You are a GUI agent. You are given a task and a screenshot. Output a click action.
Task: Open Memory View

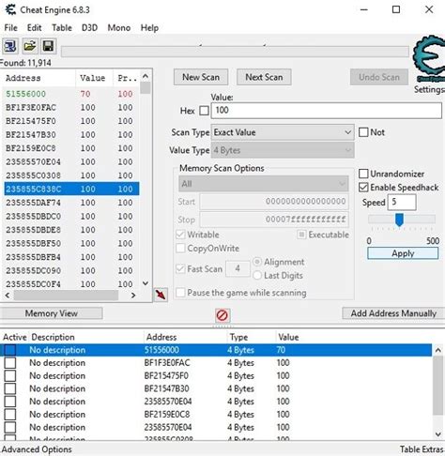[52, 313]
